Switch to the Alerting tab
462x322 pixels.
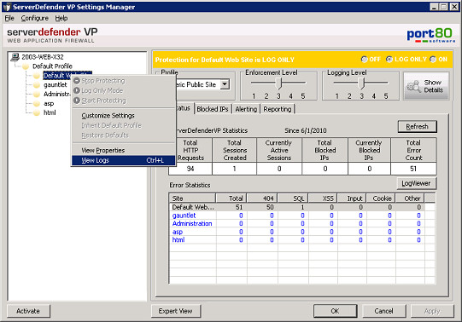coord(246,109)
